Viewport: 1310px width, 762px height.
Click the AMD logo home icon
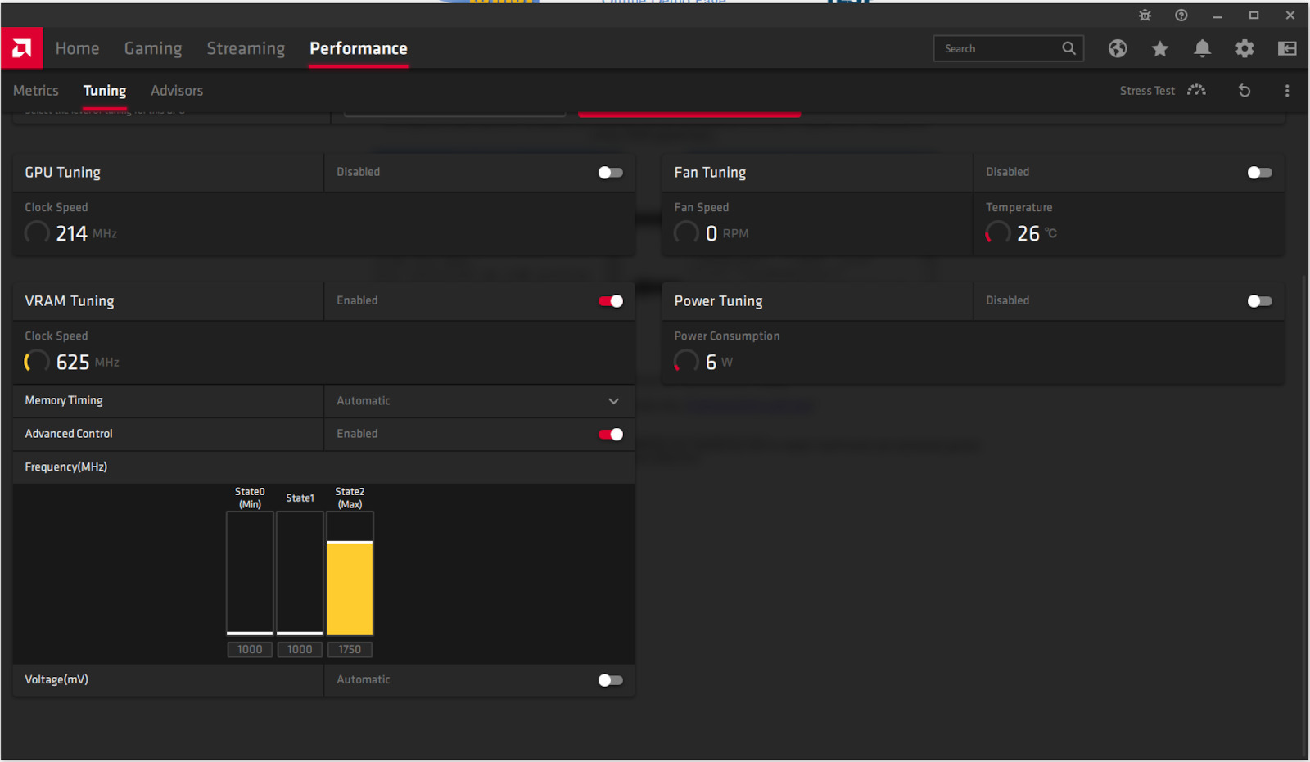click(22, 49)
